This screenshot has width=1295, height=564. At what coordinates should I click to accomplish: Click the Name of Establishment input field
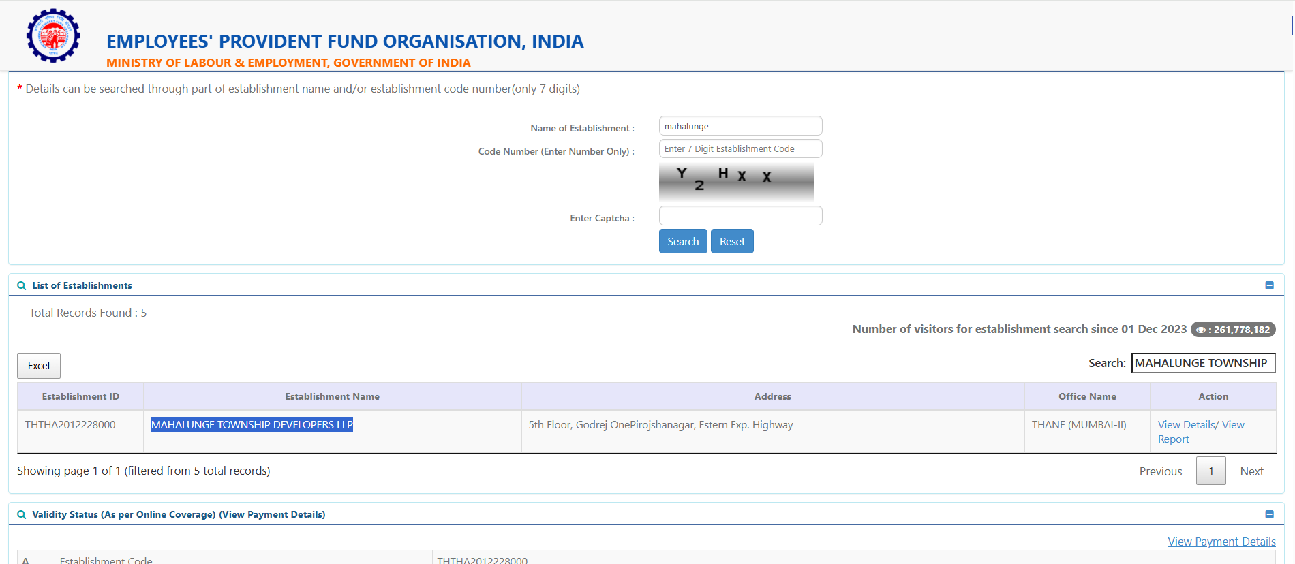click(x=740, y=126)
